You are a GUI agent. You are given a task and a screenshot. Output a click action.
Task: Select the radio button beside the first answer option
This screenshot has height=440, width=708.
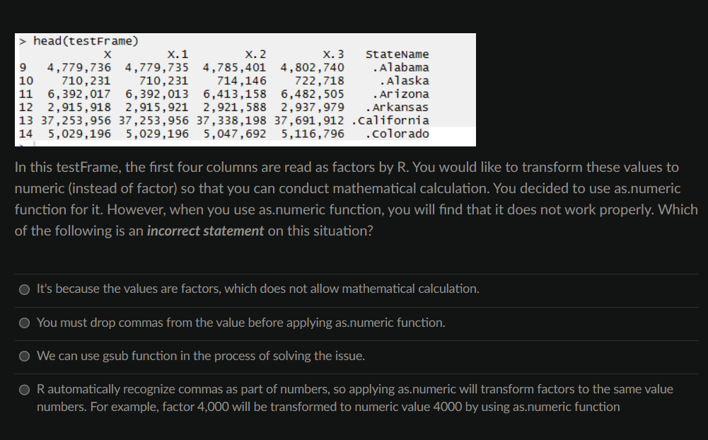tap(24, 289)
